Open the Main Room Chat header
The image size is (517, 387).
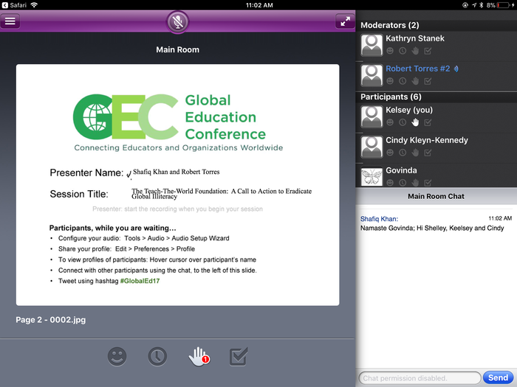[x=436, y=196]
